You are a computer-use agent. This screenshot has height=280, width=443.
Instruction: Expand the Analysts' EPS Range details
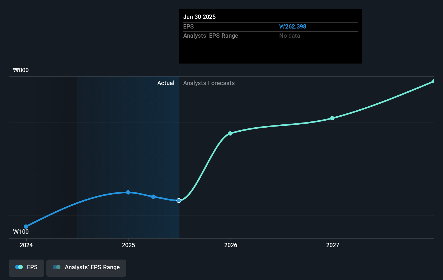click(x=210, y=36)
